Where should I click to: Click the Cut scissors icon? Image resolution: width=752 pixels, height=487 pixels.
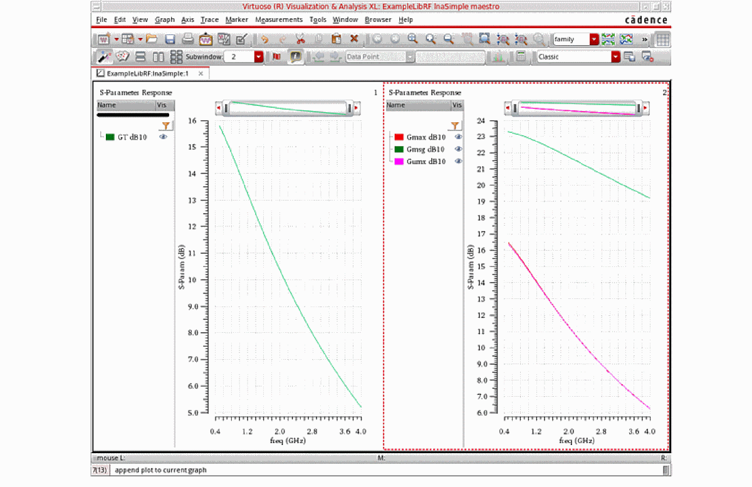[x=300, y=39]
